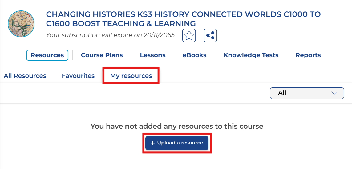Open the Lessons section

click(x=153, y=55)
